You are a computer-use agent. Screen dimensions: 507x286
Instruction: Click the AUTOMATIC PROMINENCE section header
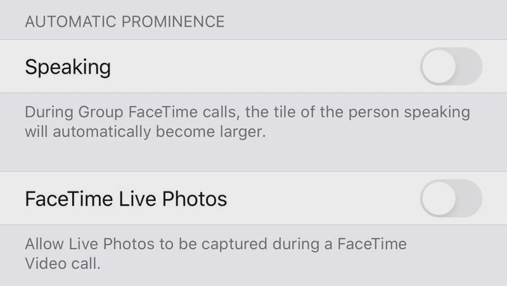(125, 22)
